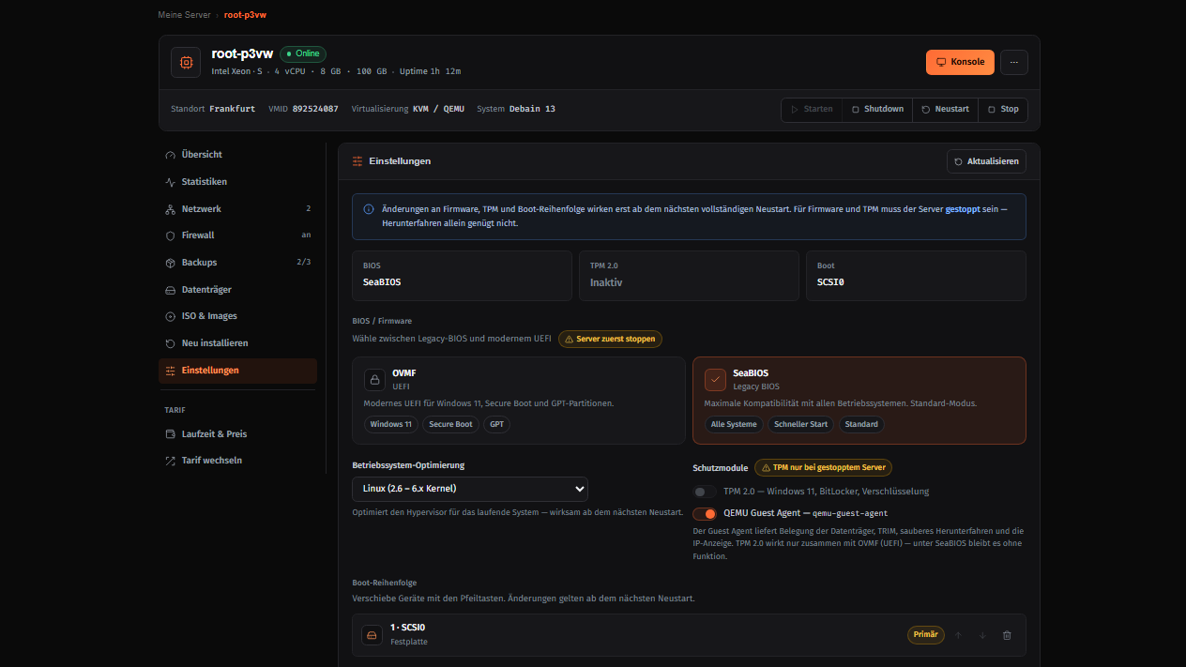Click the VMID 892524087 value

[x=315, y=109]
